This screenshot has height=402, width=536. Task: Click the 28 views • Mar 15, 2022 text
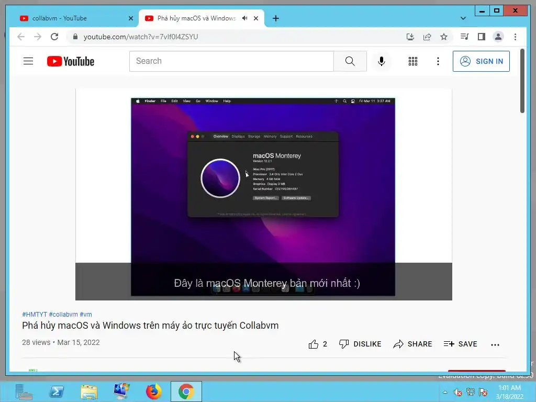pos(61,342)
